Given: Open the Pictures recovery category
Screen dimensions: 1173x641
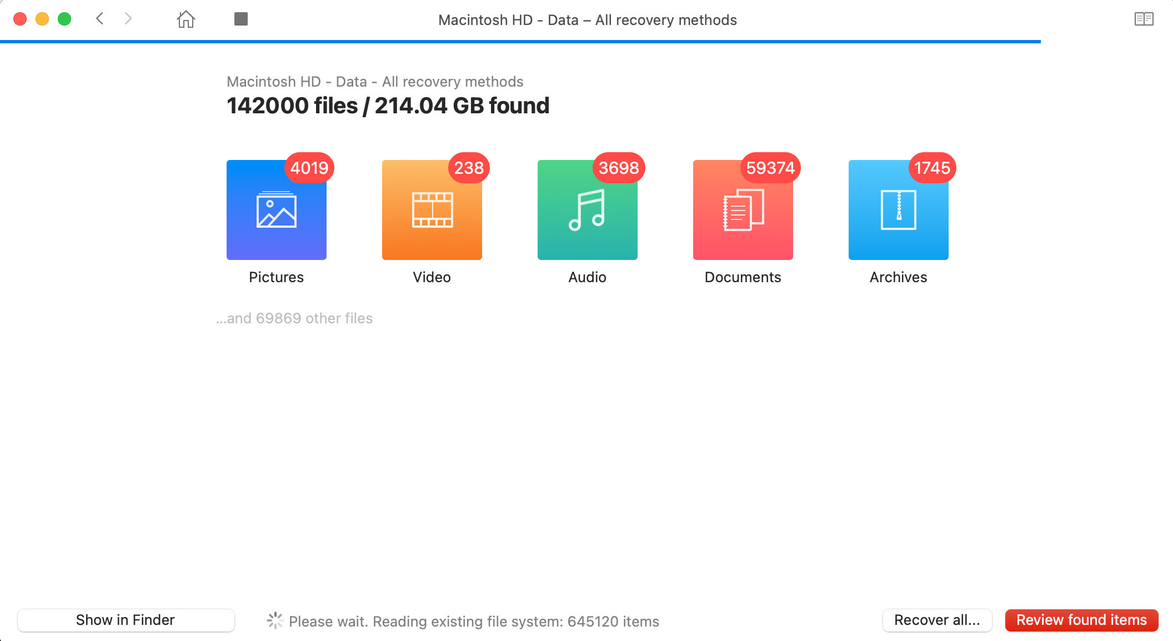Looking at the screenshot, I should (276, 209).
